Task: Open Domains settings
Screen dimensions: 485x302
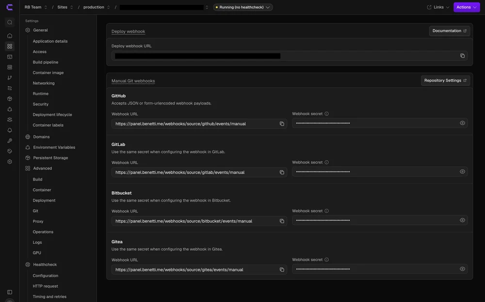Action: pos(41,136)
